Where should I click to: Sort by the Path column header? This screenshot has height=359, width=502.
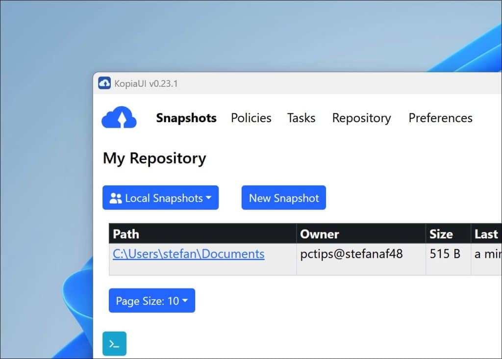click(202, 233)
